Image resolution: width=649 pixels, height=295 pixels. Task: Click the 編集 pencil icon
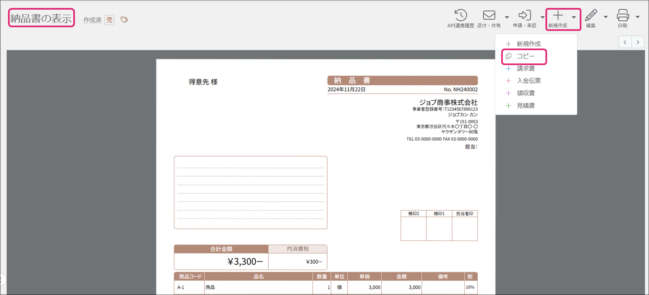tap(591, 16)
